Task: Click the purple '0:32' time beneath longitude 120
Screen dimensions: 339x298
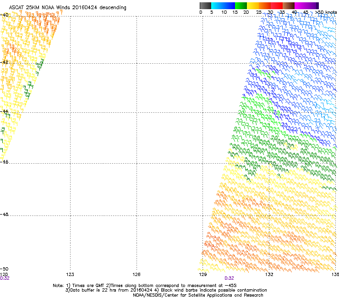Action: pyautogui.click(x=5, y=278)
